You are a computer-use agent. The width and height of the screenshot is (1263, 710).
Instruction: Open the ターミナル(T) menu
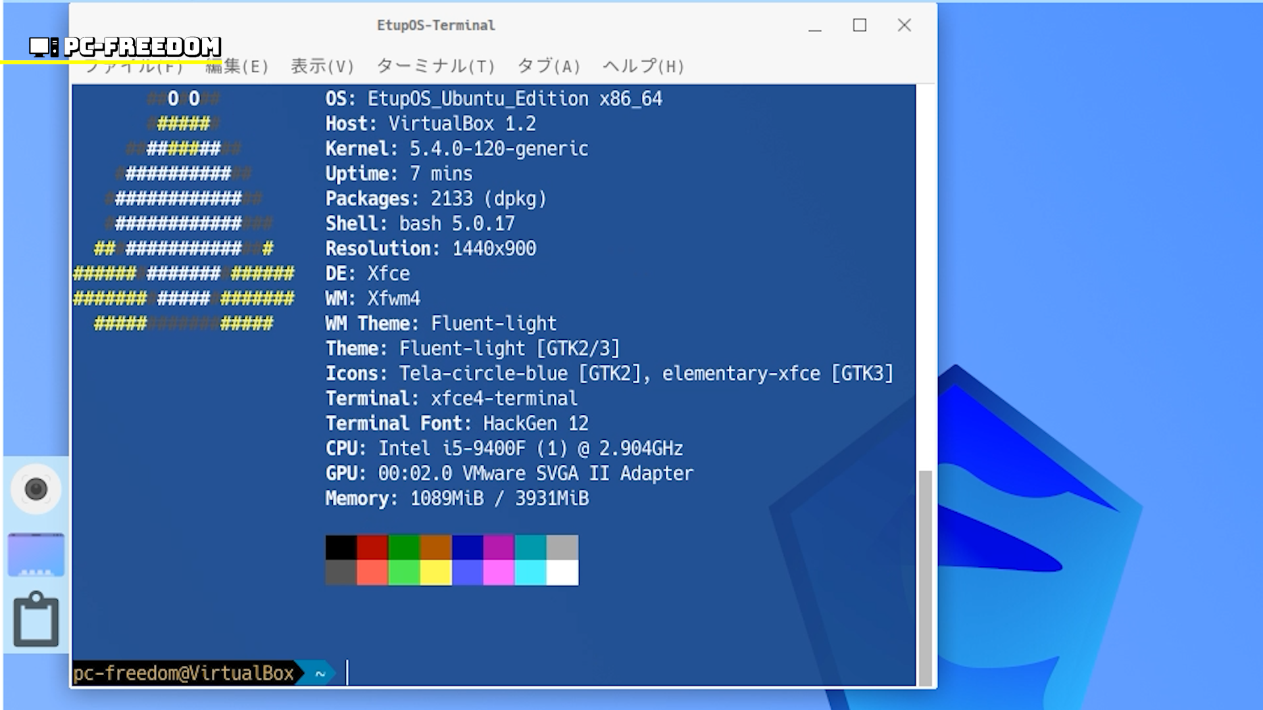(x=435, y=66)
